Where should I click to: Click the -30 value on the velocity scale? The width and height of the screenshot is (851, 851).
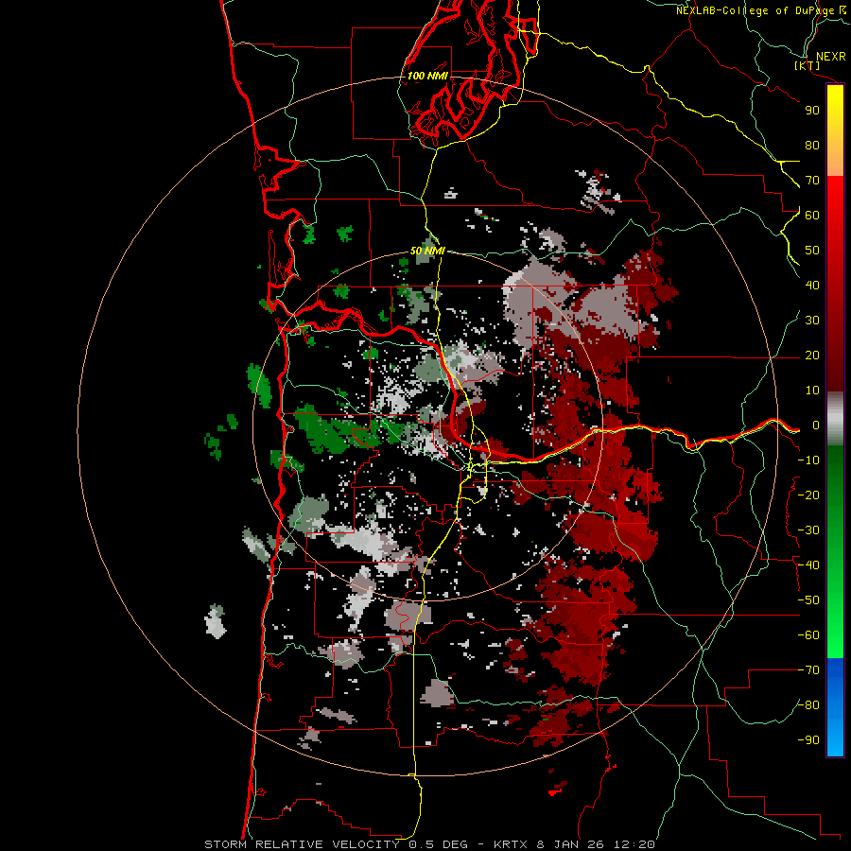coord(808,530)
